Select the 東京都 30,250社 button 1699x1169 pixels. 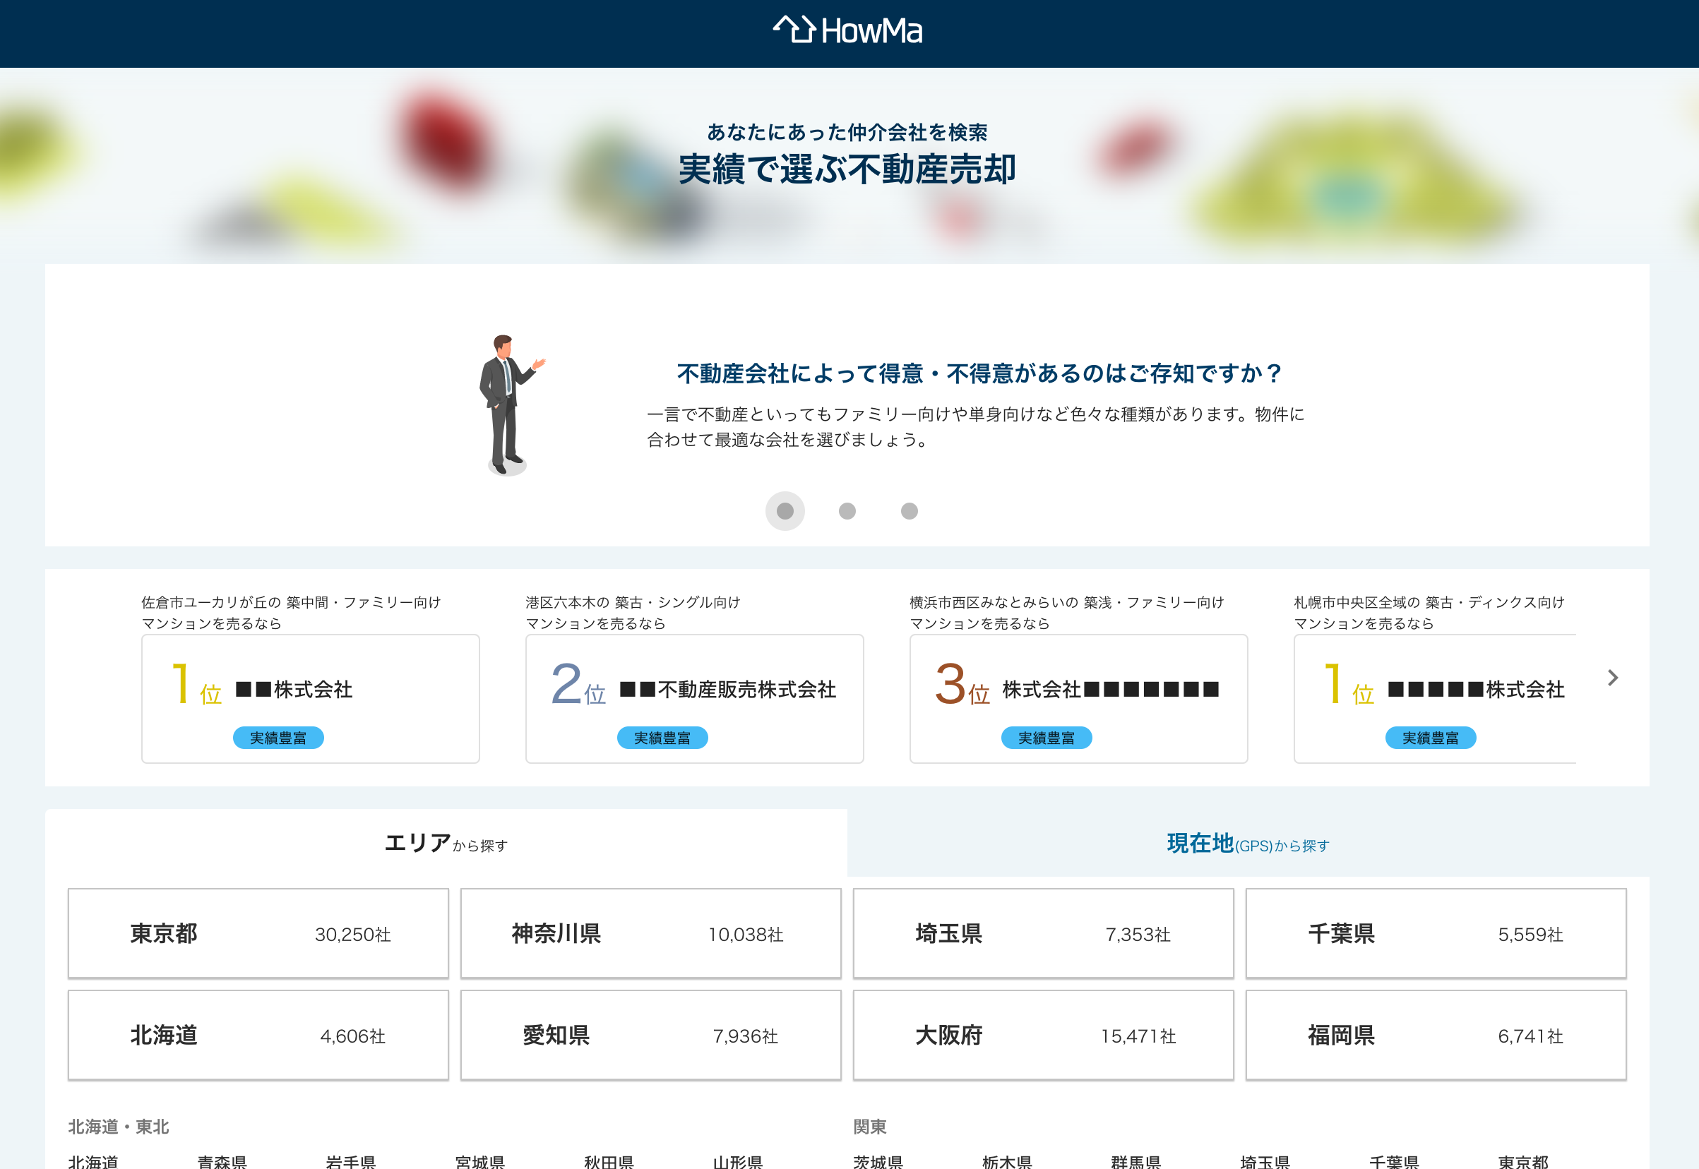click(258, 933)
